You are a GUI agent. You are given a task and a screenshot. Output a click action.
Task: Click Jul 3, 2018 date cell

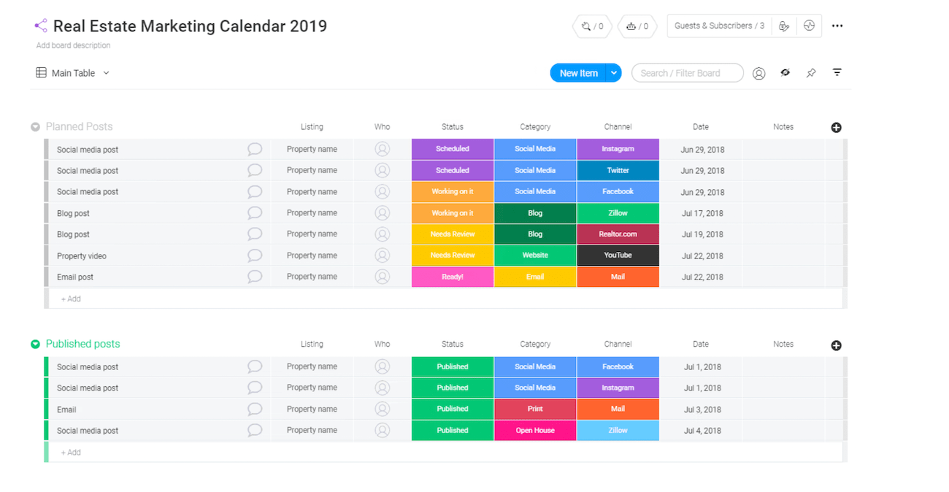click(702, 409)
